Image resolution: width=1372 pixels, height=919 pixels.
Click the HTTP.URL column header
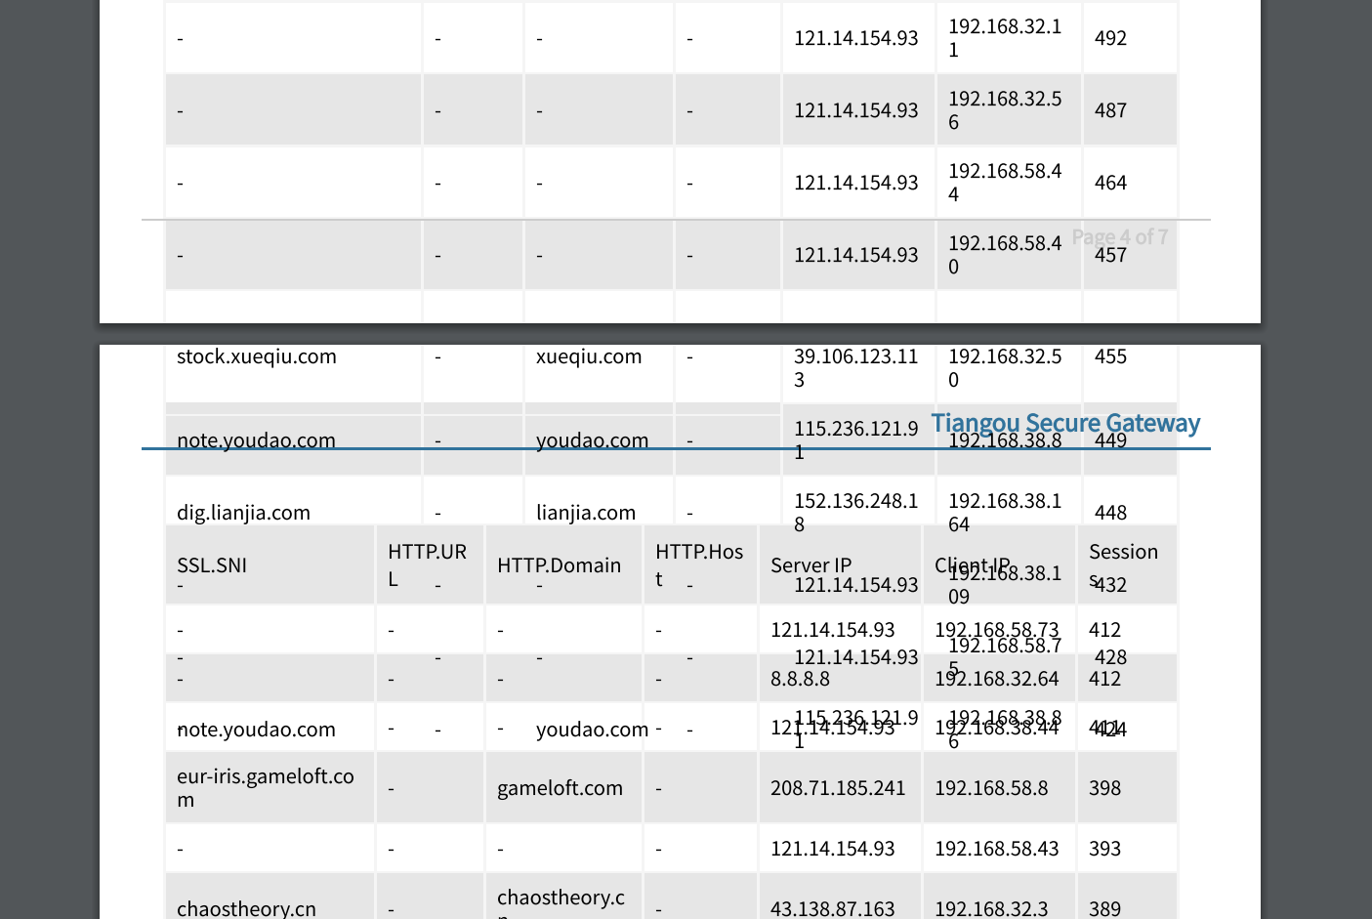coord(427,564)
